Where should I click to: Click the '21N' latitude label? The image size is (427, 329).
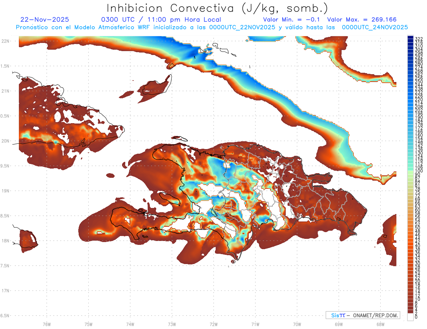5,91
